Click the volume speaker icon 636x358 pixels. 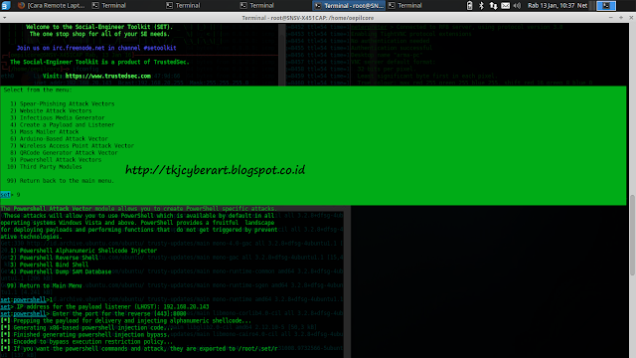click(517, 5)
